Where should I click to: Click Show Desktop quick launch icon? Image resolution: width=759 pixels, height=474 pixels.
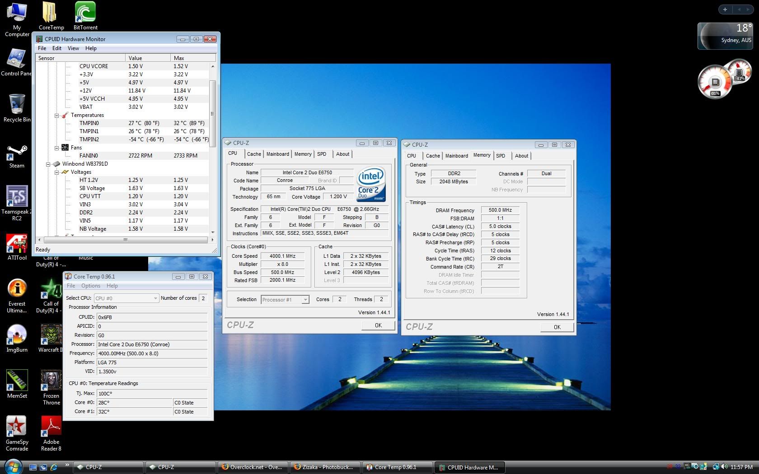33,467
